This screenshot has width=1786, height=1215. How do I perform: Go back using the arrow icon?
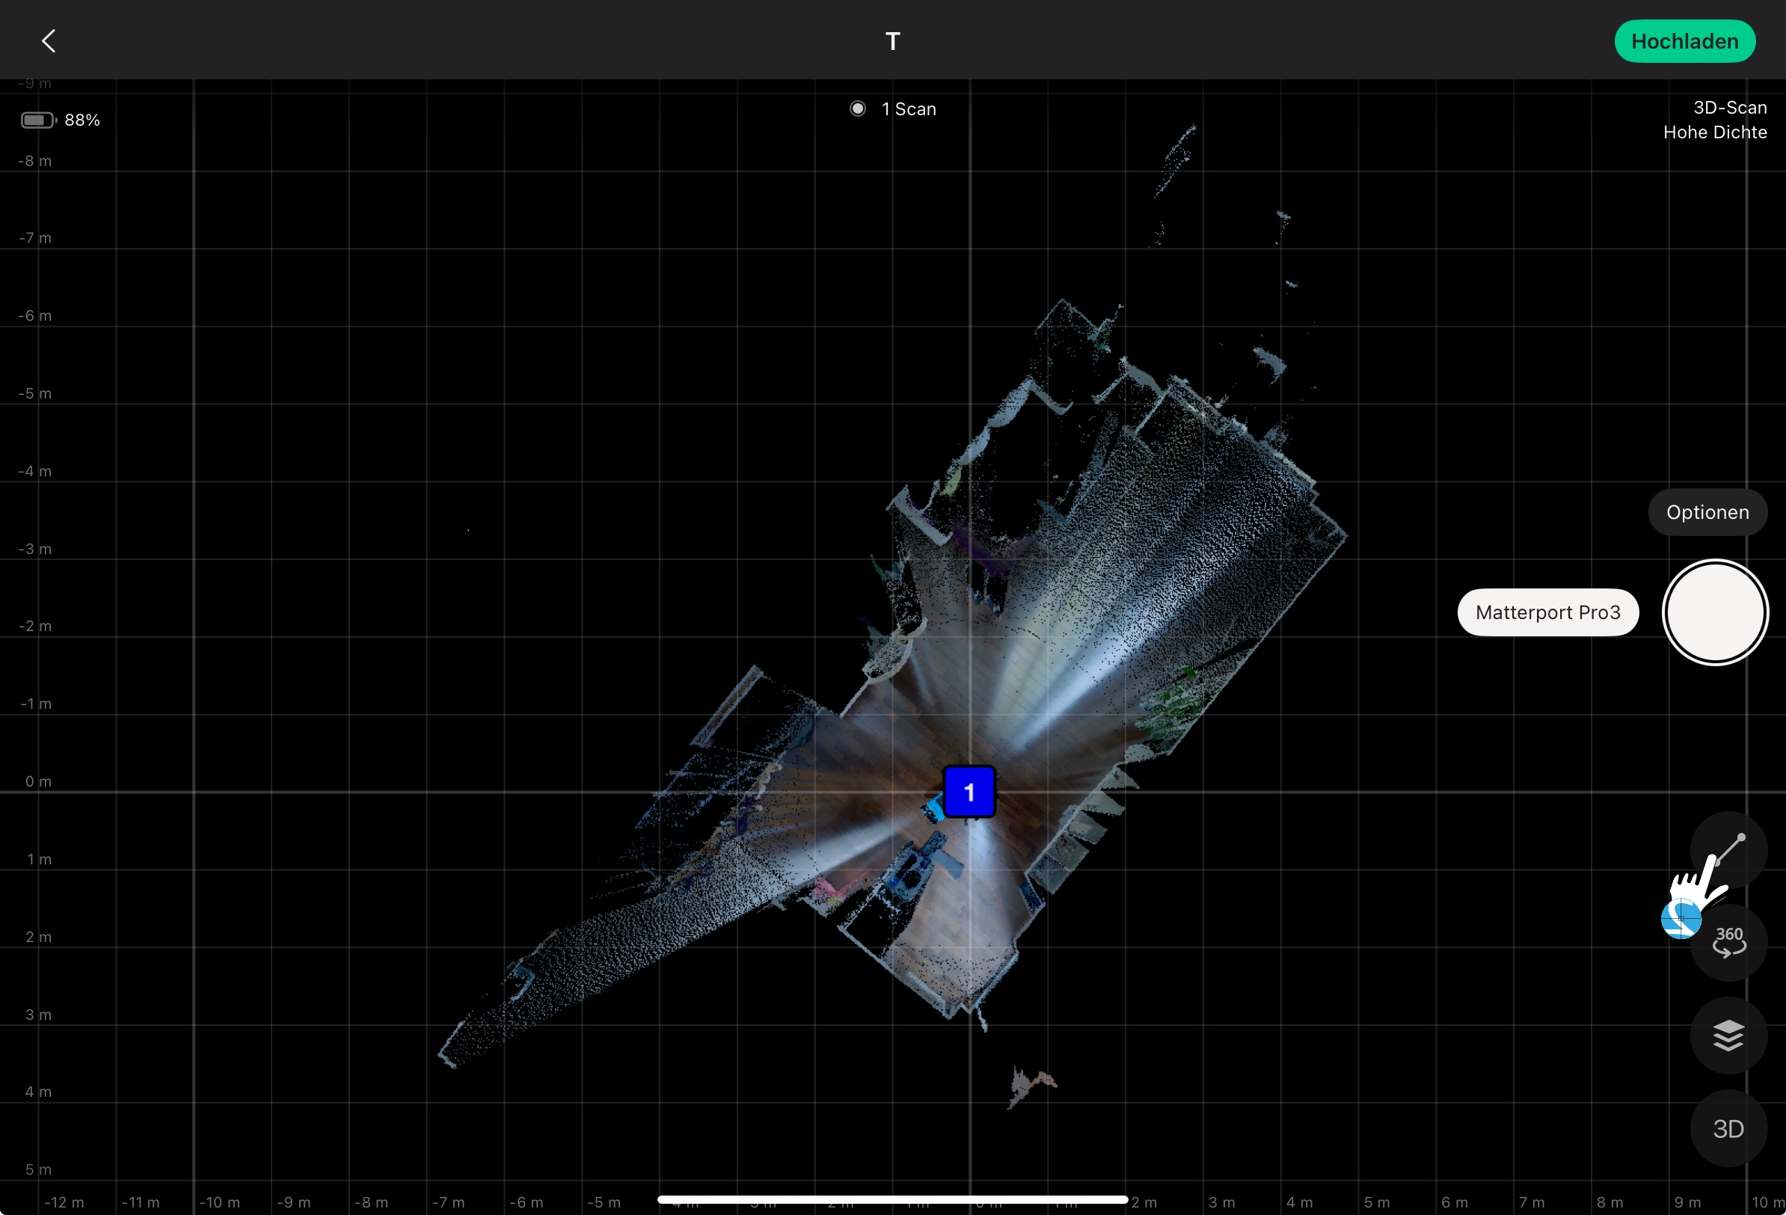click(x=49, y=40)
